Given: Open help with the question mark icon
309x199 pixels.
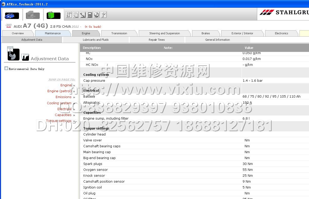Looking at the screenshot, I should click(103, 15).
